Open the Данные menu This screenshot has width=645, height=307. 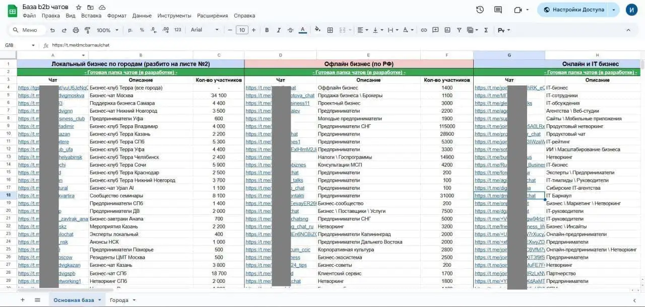[x=142, y=16]
